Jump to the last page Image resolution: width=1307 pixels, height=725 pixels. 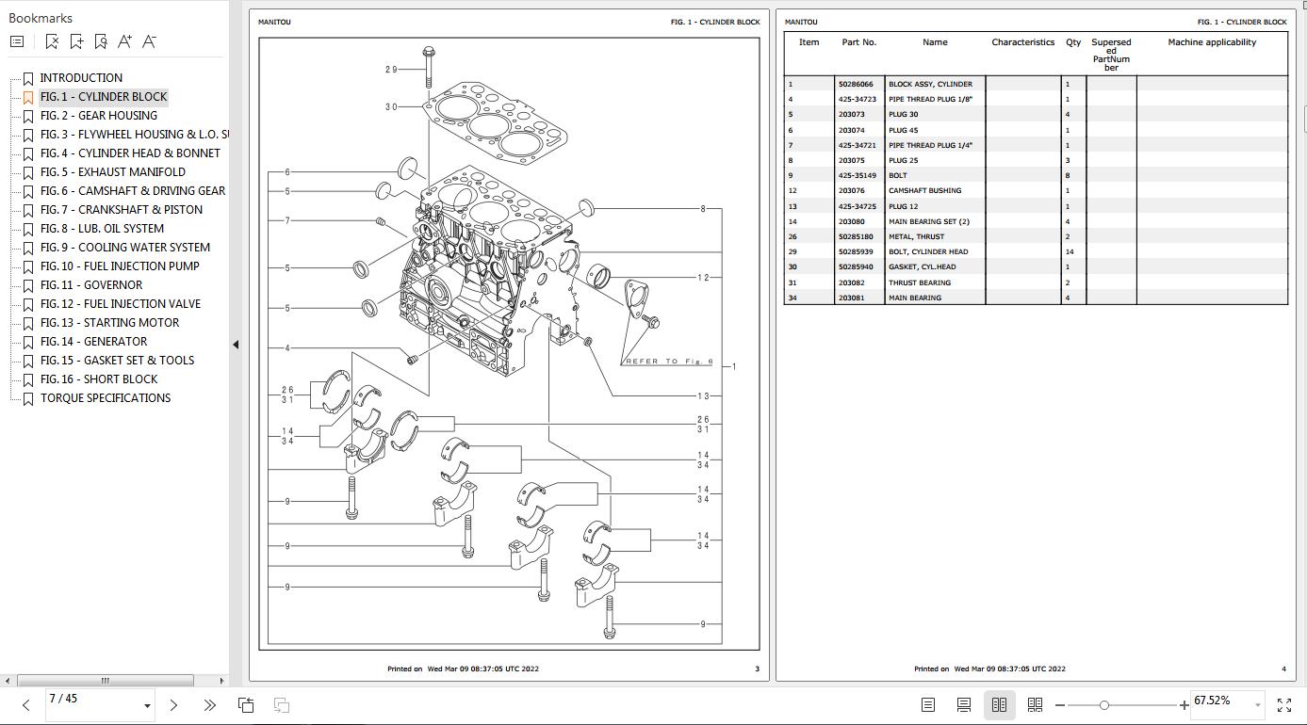click(209, 705)
